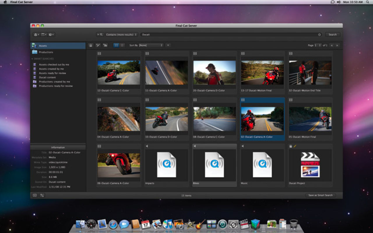Select the 13-17 Ducati-Motion Final thumbnail
The image size is (373, 233).
pos(262,72)
